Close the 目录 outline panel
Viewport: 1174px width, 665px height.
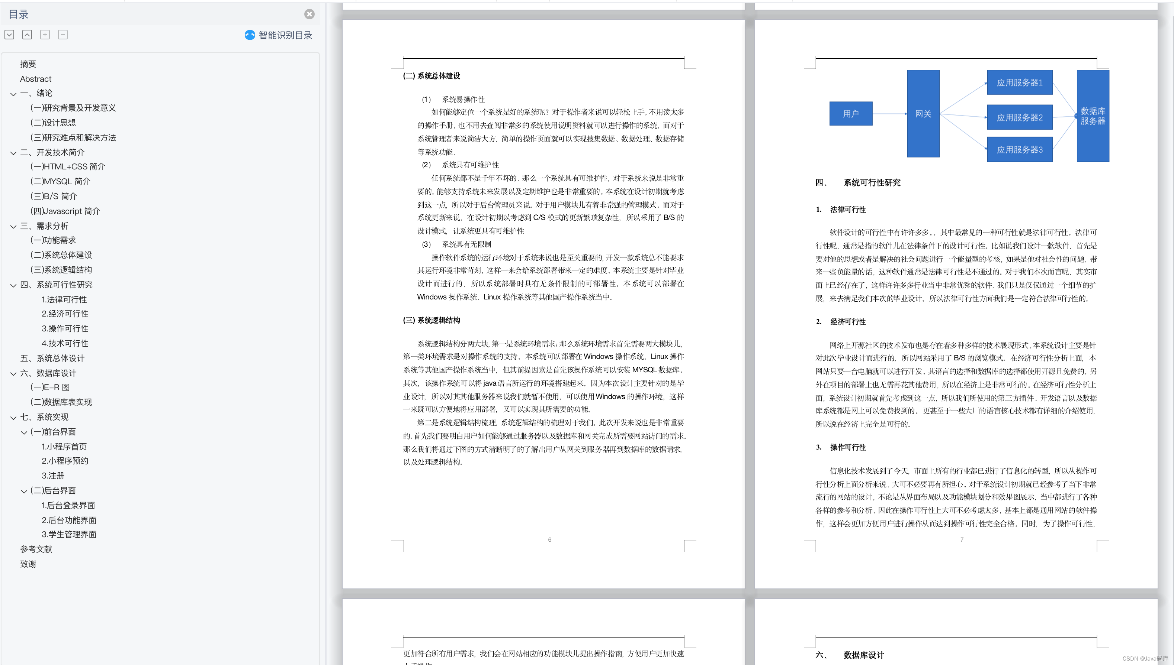click(x=309, y=14)
